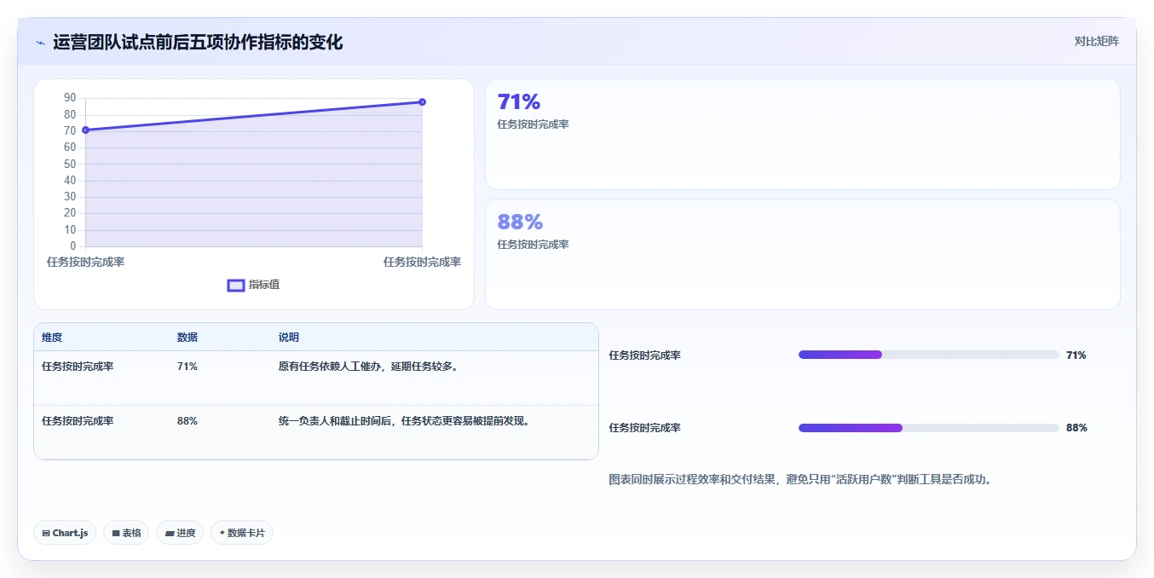Click the note 原有任务依赖人工催办，延期任务较多。

(369, 367)
